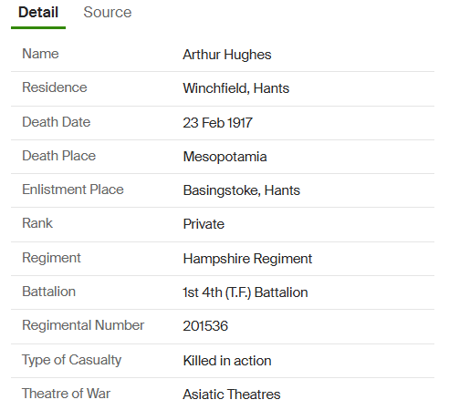Click Asiatic Theatres value
Viewport: 449px width, 410px height.
coord(232,395)
